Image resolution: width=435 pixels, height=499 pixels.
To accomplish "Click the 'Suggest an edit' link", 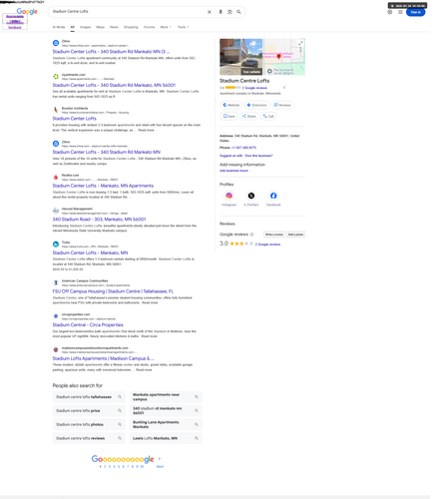I will pyautogui.click(x=230, y=156).
